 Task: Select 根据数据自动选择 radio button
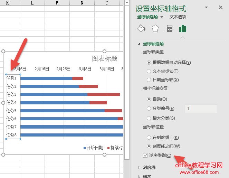point(149,63)
